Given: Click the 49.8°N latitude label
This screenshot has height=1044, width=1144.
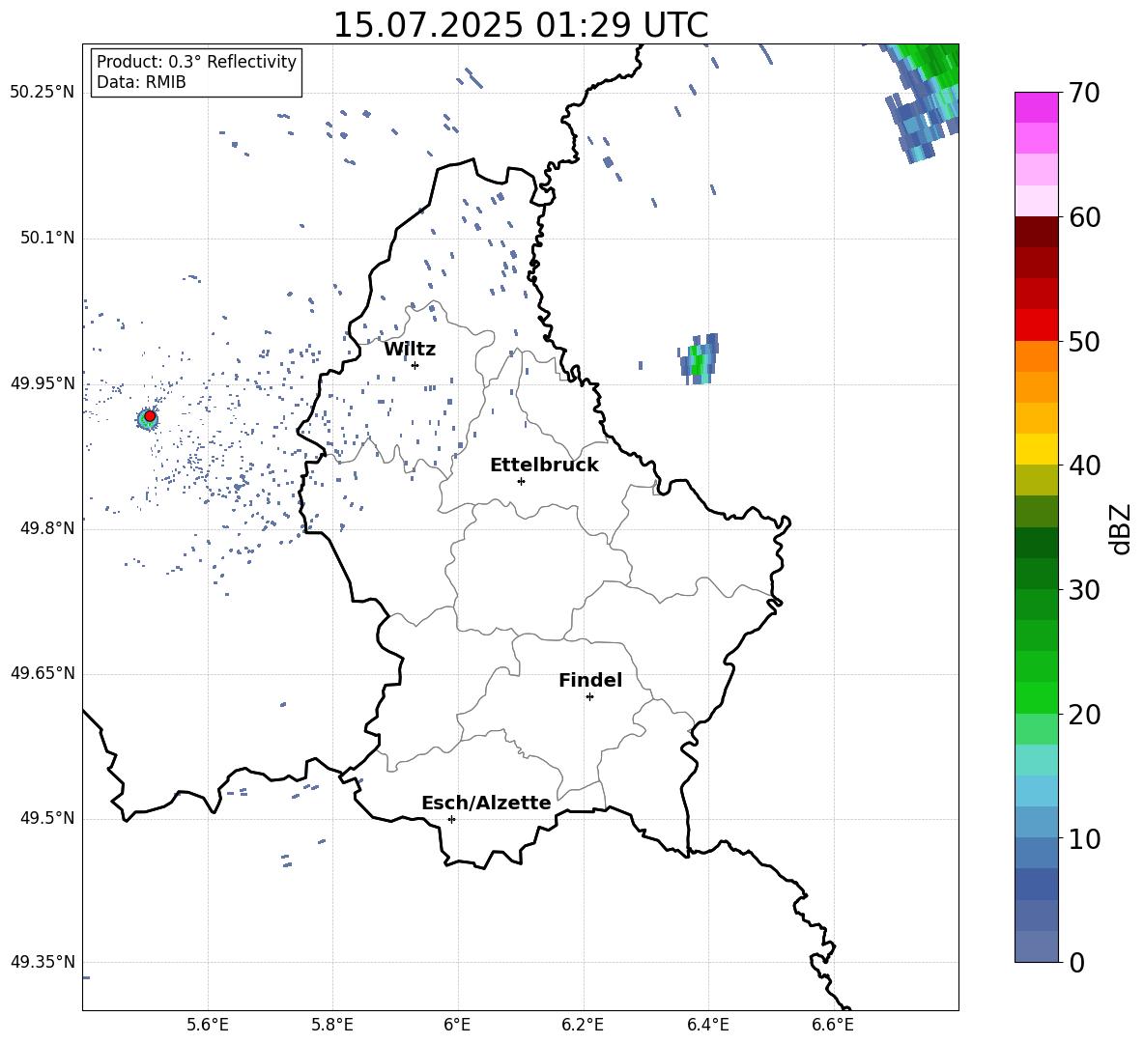Looking at the screenshot, I should [x=47, y=528].
